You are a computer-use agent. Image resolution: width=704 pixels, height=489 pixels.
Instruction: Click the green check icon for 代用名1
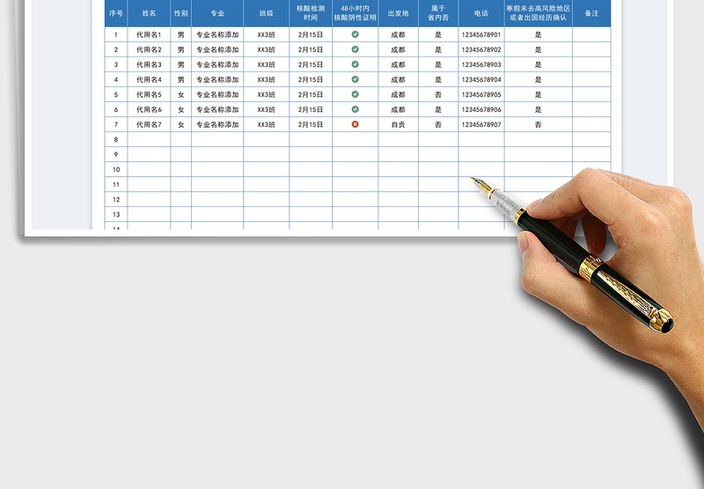pyautogui.click(x=356, y=34)
